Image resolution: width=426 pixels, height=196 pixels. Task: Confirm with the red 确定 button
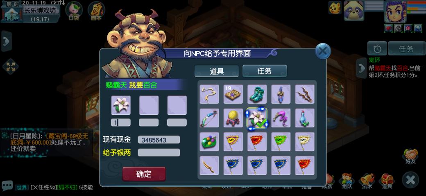click(144, 174)
